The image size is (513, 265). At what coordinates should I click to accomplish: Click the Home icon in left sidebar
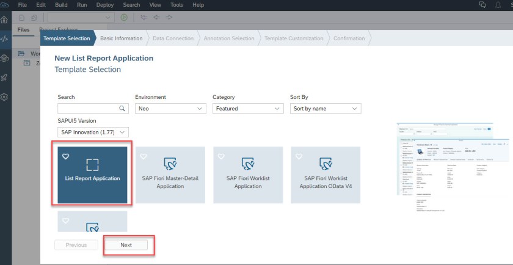click(5, 19)
